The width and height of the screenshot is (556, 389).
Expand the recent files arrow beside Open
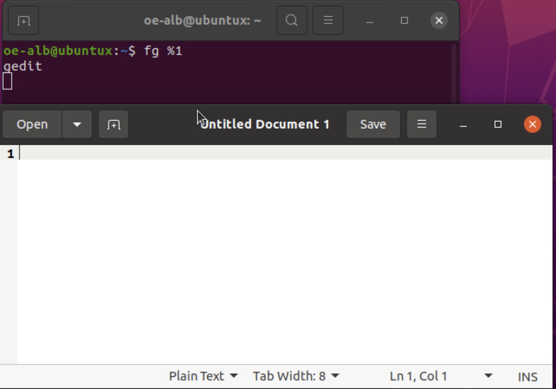pyautogui.click(x=77, y=125)
